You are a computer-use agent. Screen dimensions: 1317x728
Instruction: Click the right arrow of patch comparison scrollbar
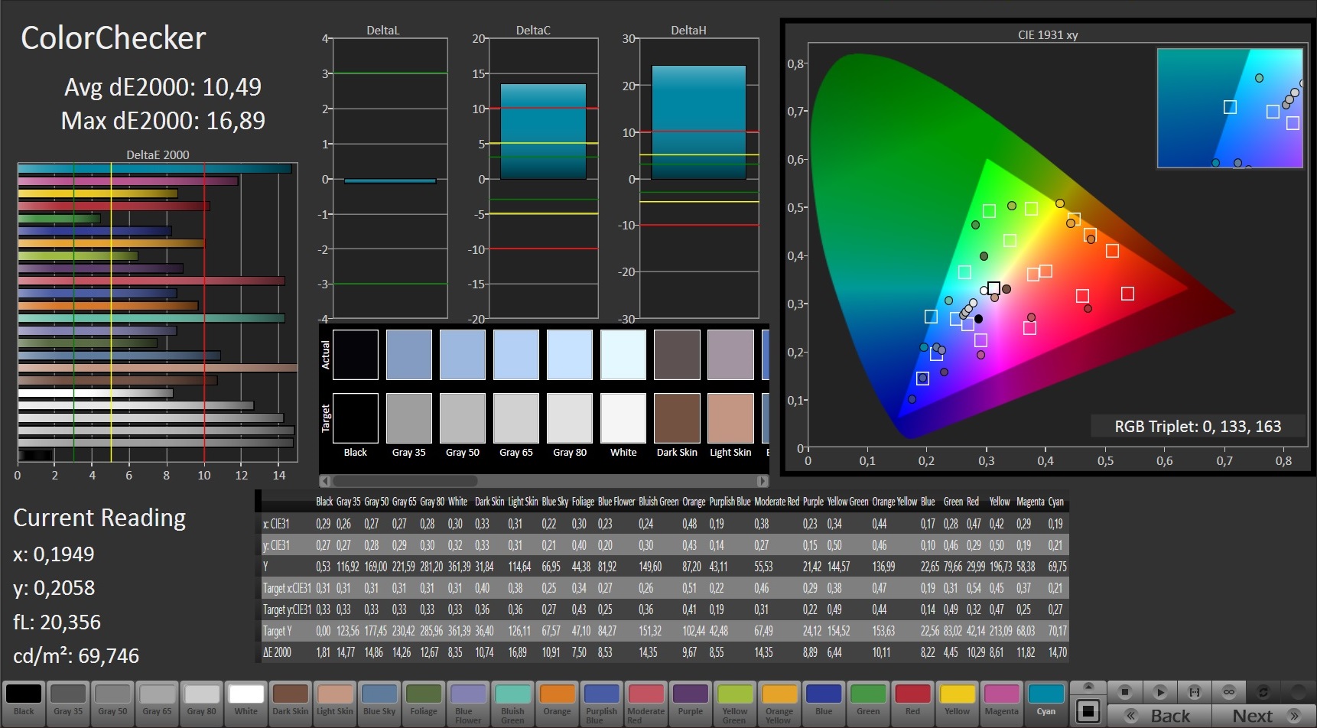pyautogui.click(x=762, y=481)
